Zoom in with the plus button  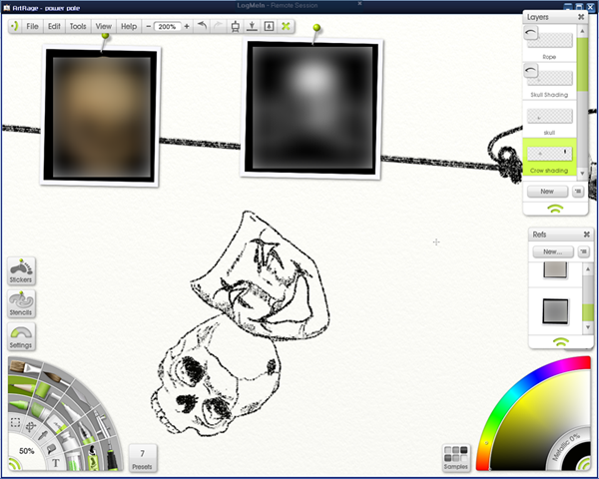[187, 26]
